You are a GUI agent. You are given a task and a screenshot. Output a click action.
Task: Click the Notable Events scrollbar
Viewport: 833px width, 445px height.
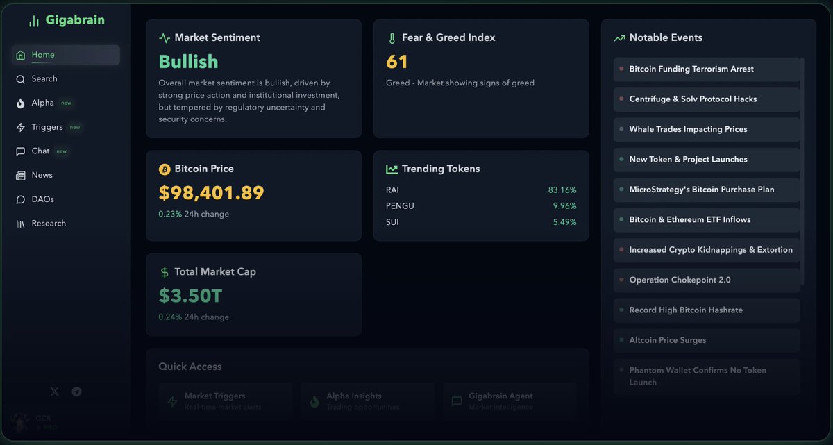(803, 171)
